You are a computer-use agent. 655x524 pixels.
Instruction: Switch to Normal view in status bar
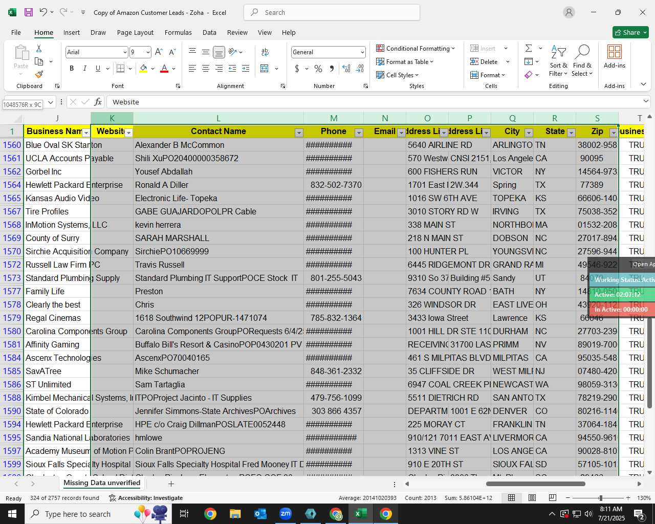pyautogui.click(x=511, y=498)
